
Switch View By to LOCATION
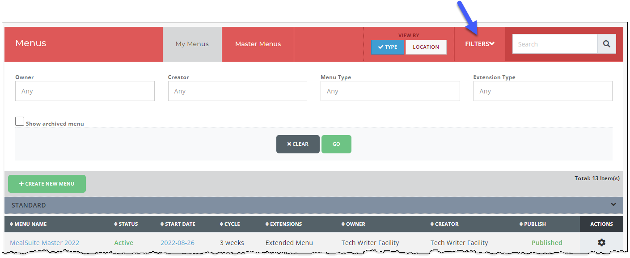(x=426, y=47)
